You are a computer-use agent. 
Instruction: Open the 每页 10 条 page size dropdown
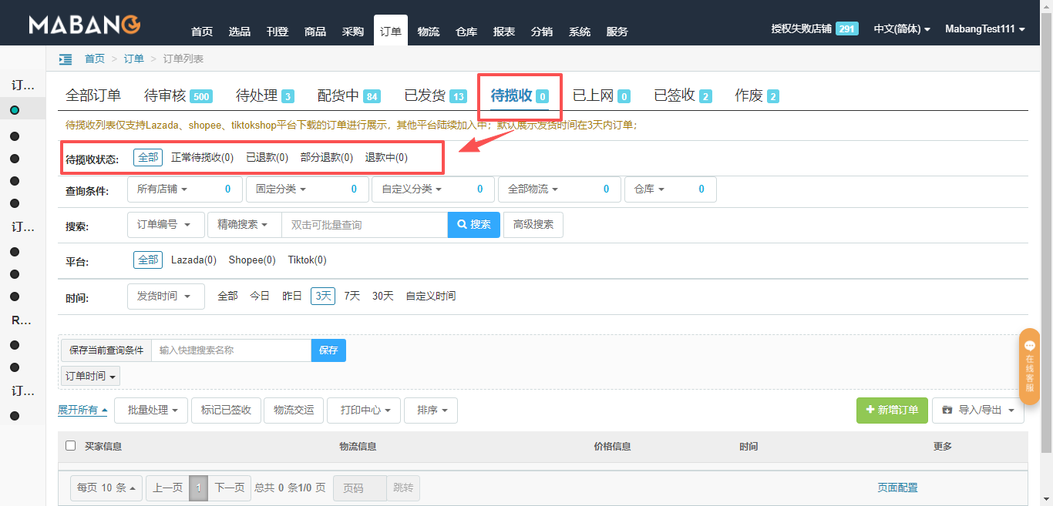point(106,488)
